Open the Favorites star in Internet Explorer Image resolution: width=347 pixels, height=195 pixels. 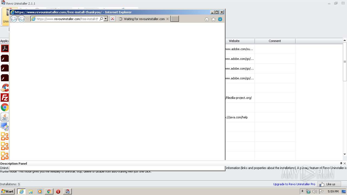[213, 19]
